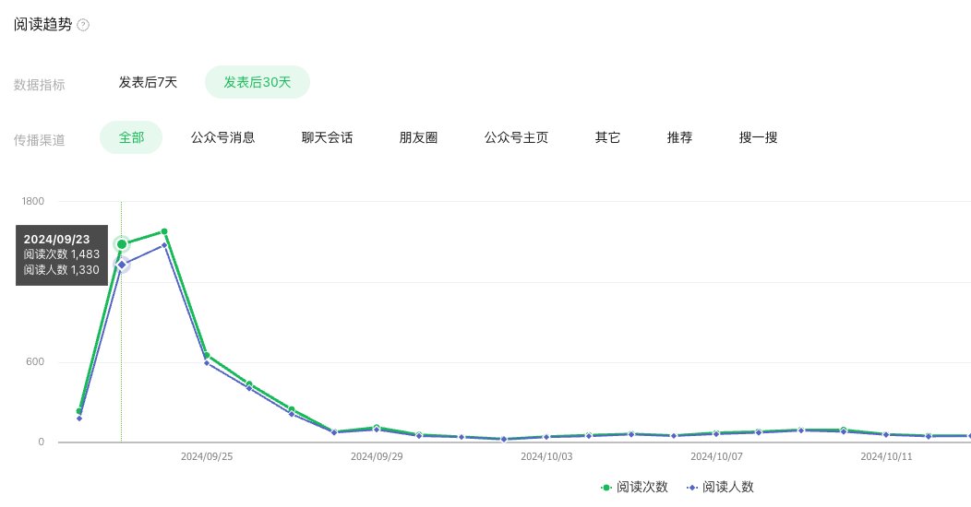
Task: Click the help icon beside 阅读趋势
Action: point(83,26)
